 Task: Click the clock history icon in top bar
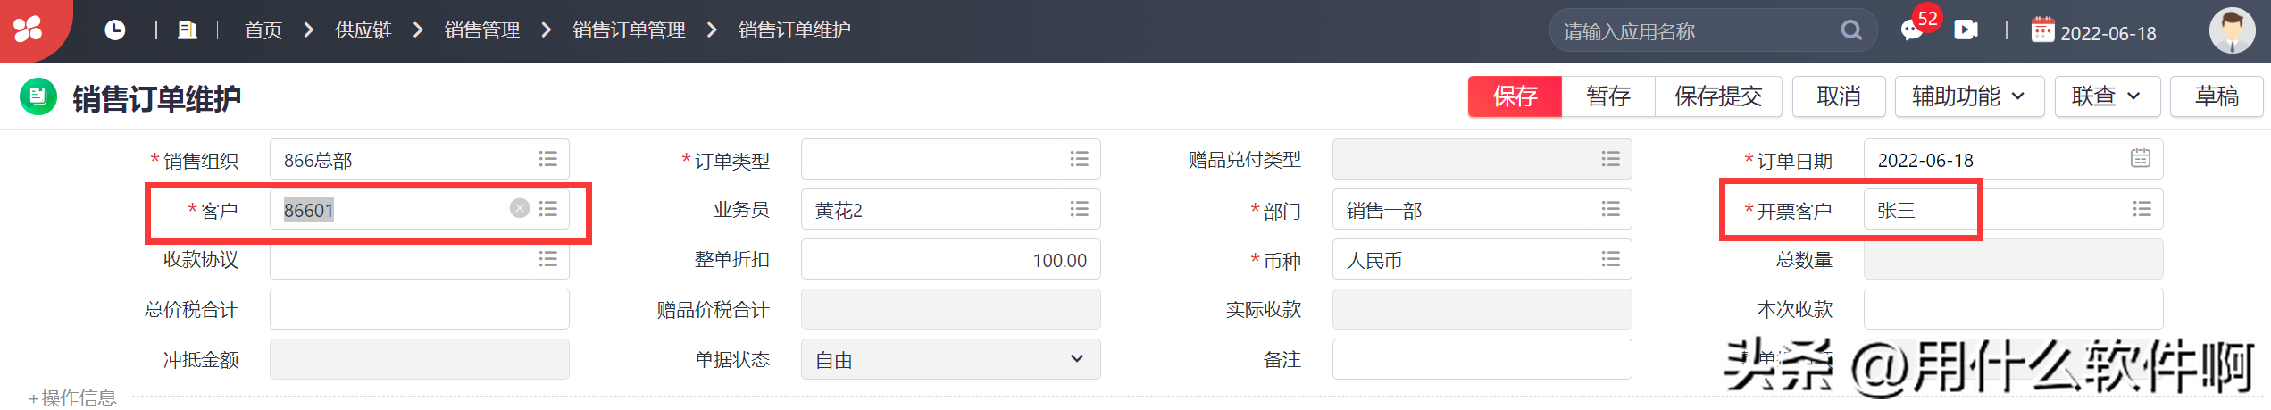coord(114,30)
